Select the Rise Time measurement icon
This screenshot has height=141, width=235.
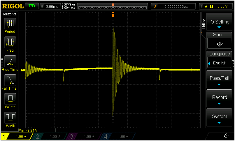[10, 61]
